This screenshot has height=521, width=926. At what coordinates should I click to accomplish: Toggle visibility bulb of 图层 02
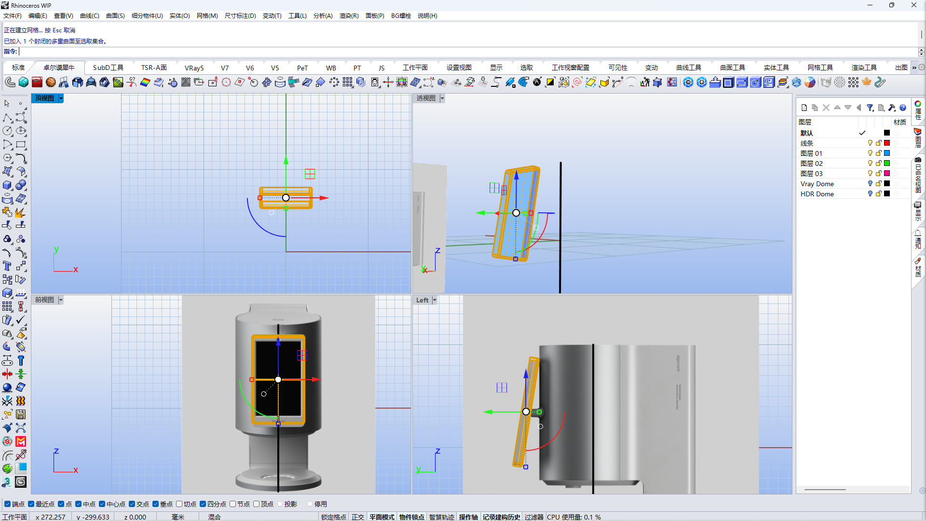(x=870, y=164)
